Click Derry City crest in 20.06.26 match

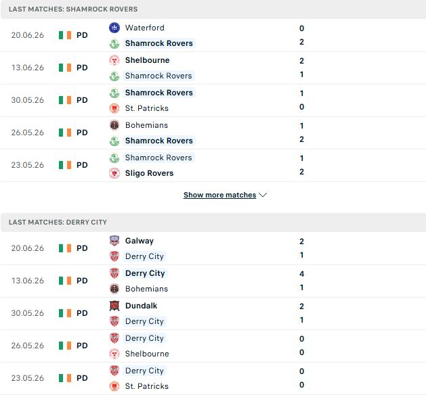pyautogui.click(x=114, y=256)
